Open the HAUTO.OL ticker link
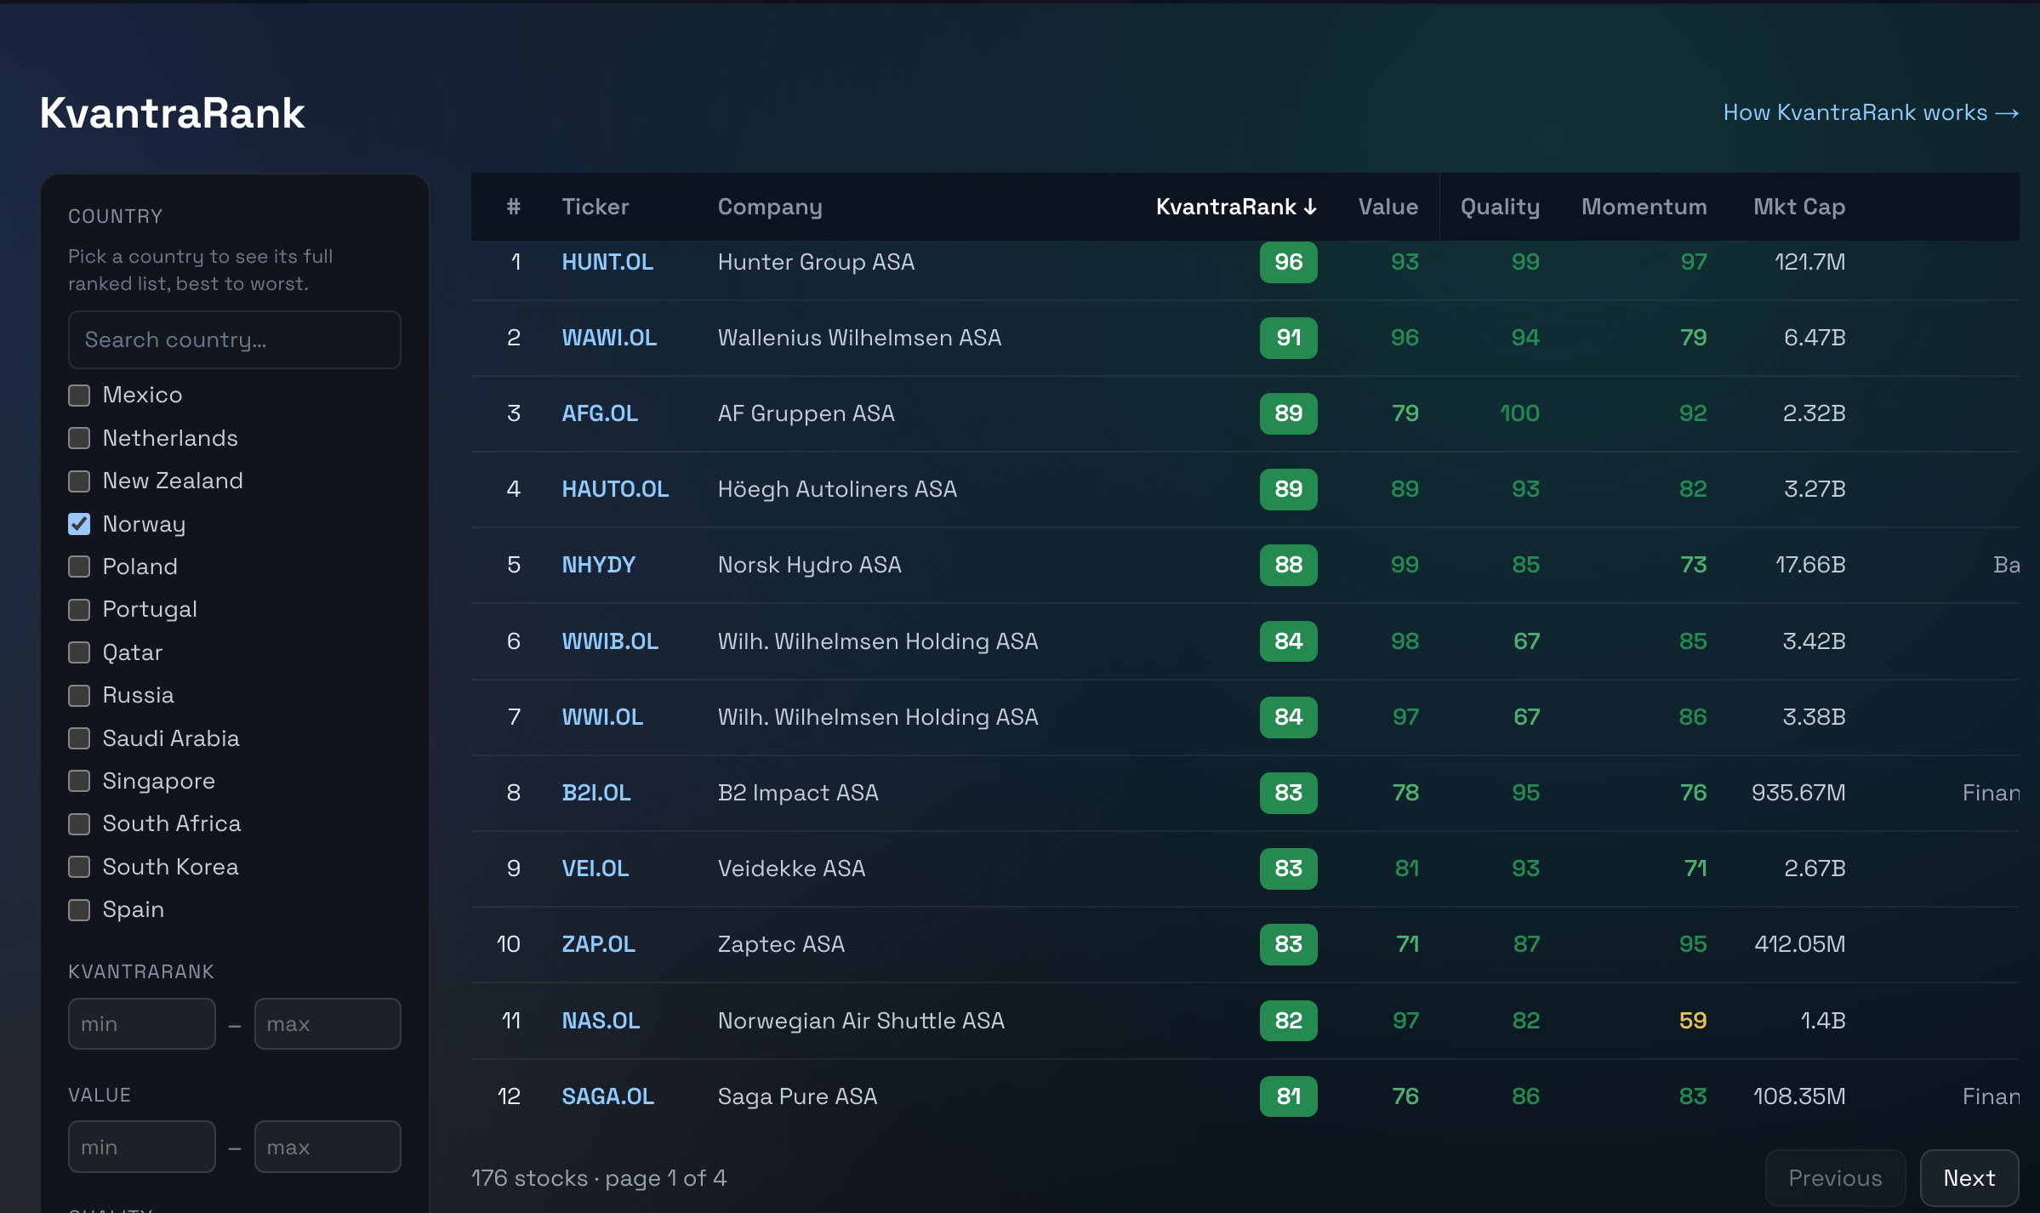 (x=615, y=489)
